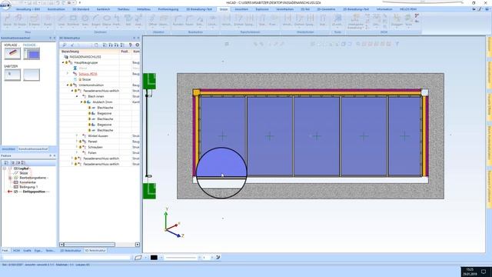Select the Rechteck drawing tool

coord(73,21)
